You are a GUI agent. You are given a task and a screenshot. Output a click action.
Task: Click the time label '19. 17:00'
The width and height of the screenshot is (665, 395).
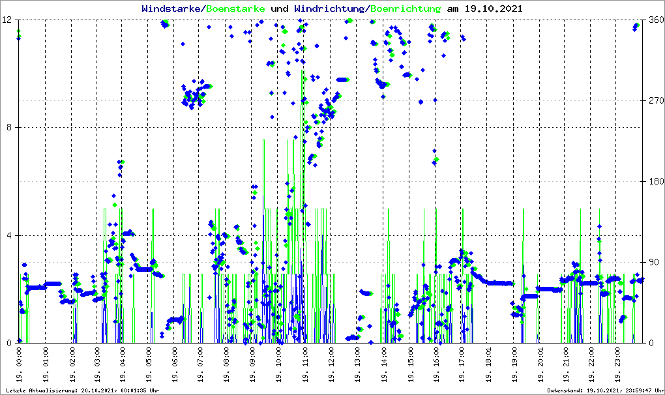tap(462, 365)
